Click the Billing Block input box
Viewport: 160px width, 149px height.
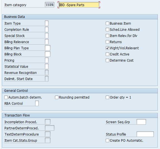pyautogui.click(x=48, y=54)
